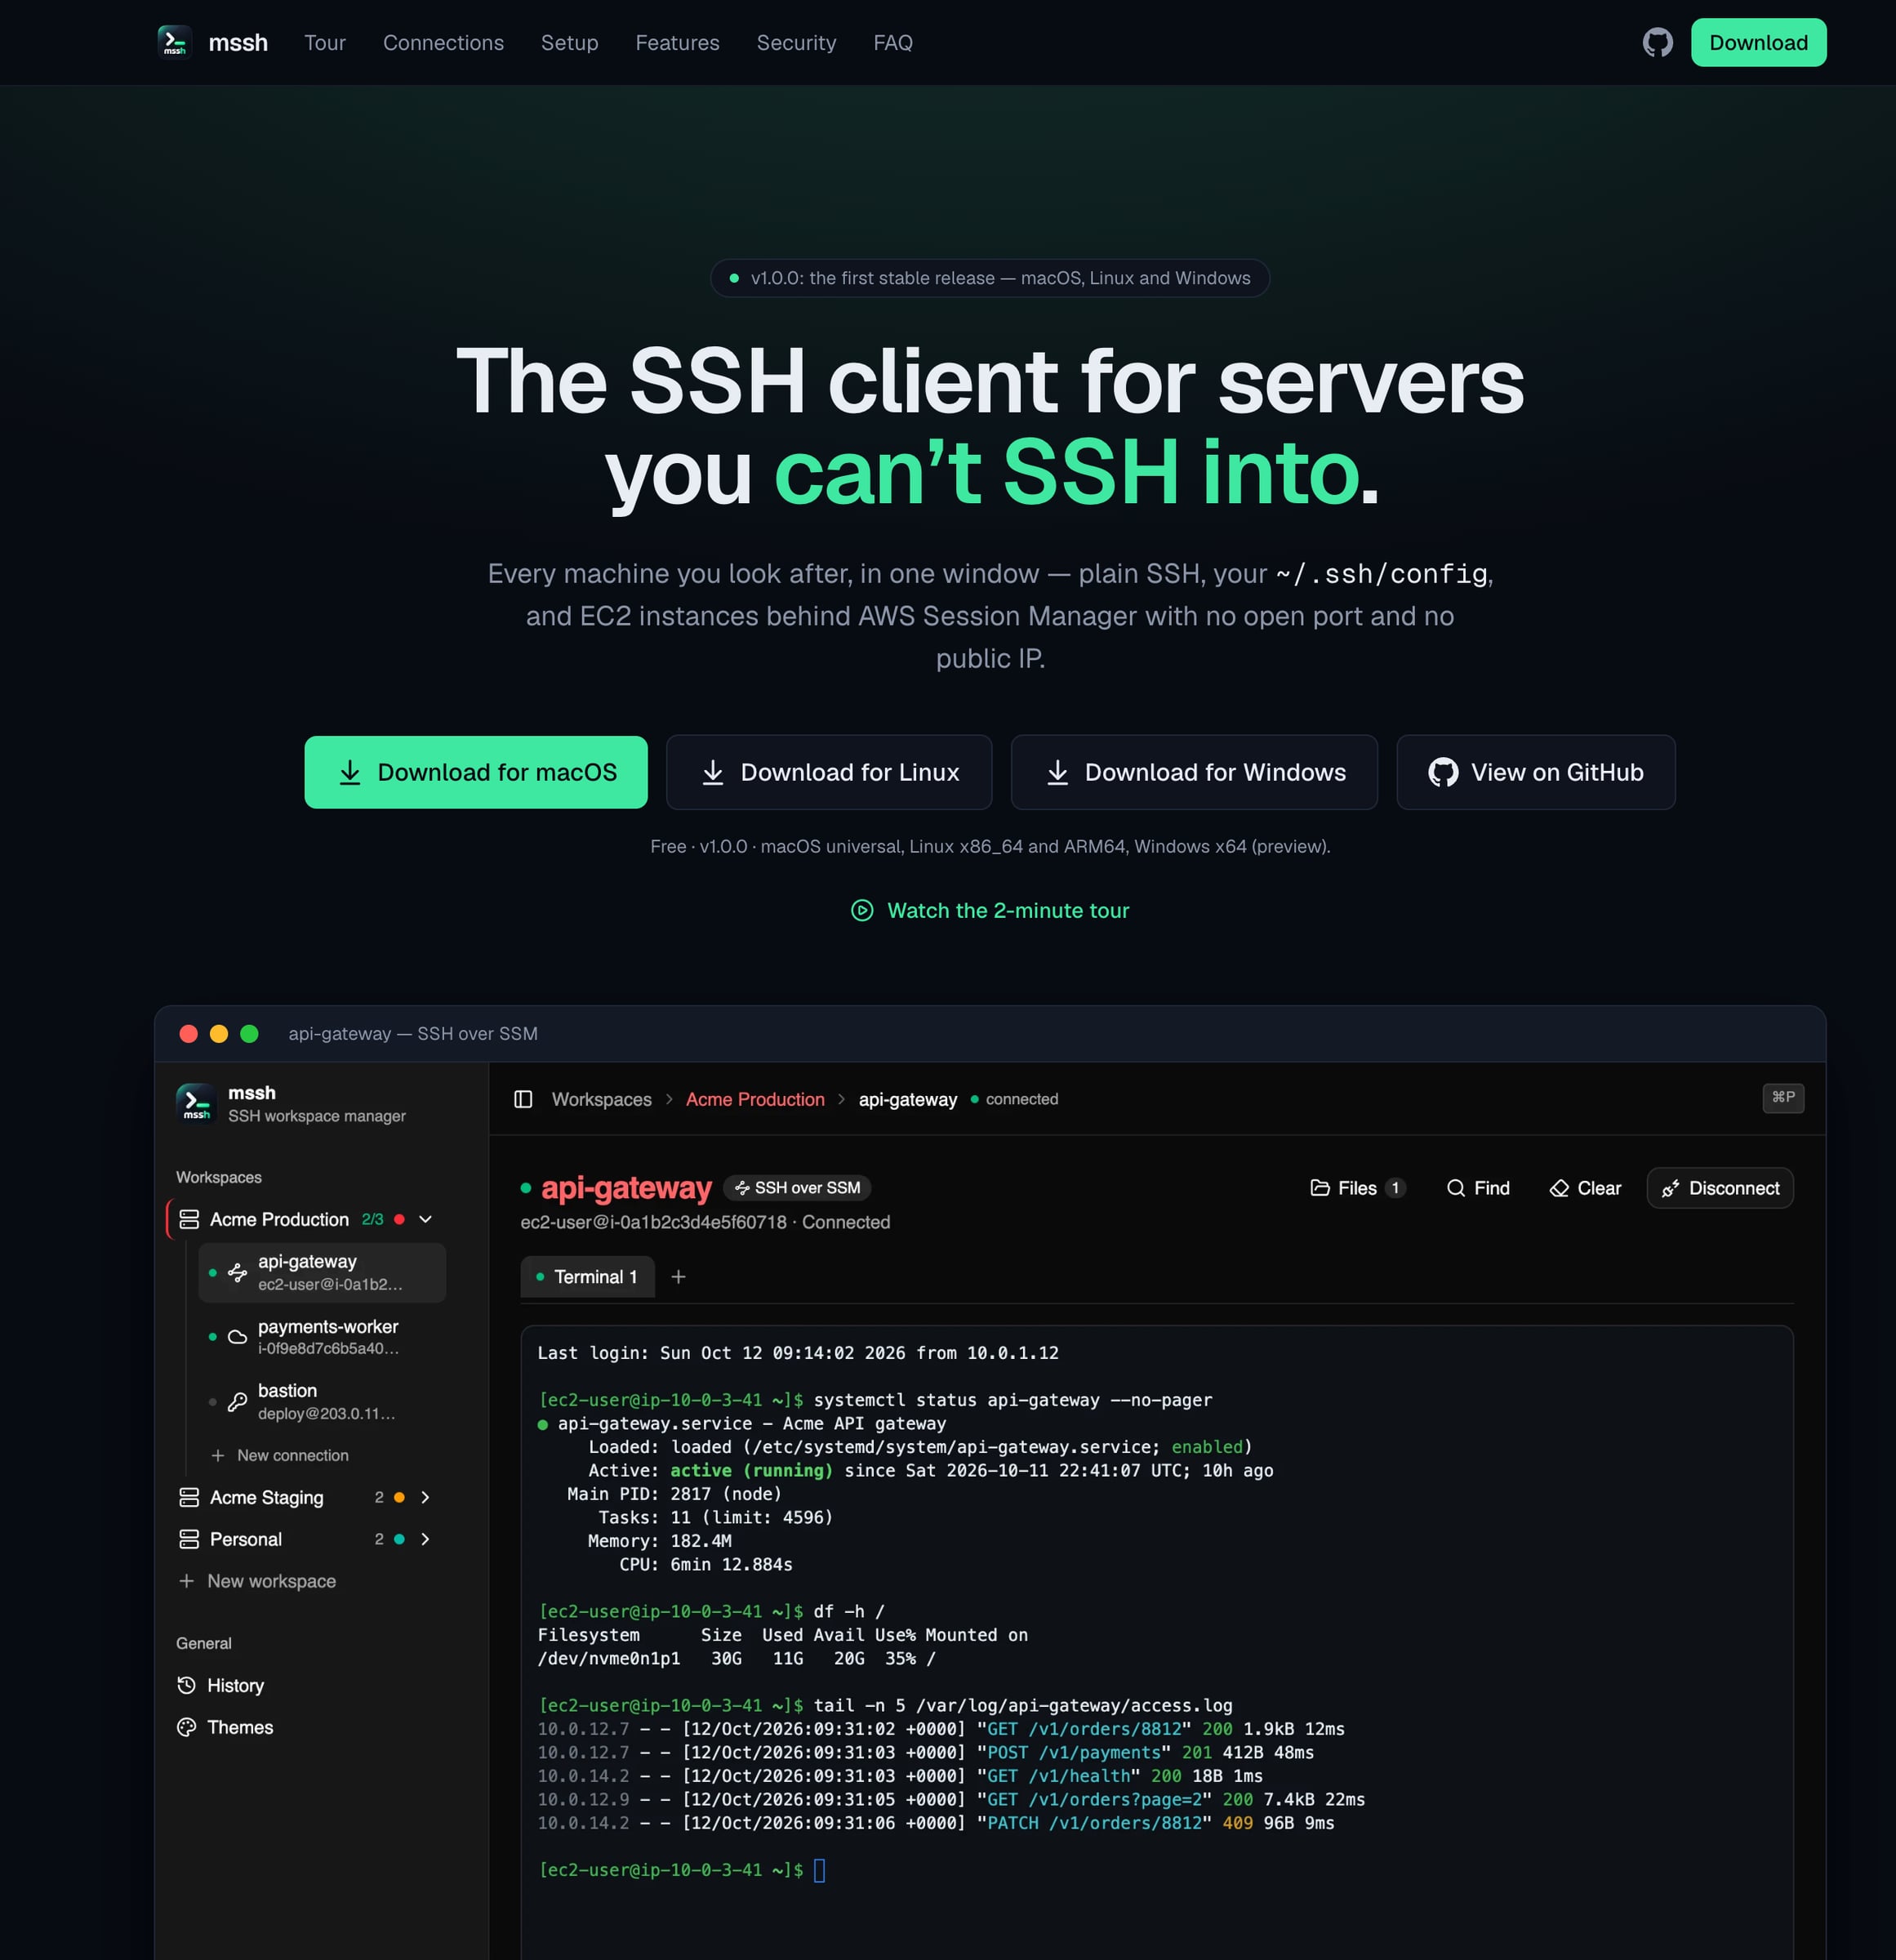Go to Connections in top navigation
Image resolution: width=1896 pixels, height=1960 pixels.
[443, 43]
